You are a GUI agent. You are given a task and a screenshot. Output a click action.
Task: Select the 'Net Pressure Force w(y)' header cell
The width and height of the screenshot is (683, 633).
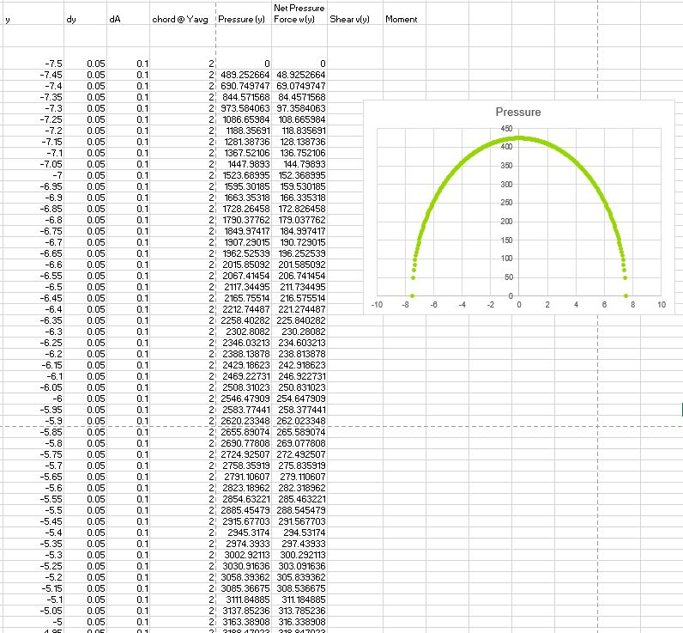pos(299,13)
